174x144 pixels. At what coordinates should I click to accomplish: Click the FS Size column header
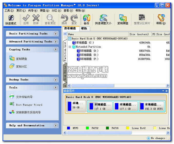click(161, 34)
